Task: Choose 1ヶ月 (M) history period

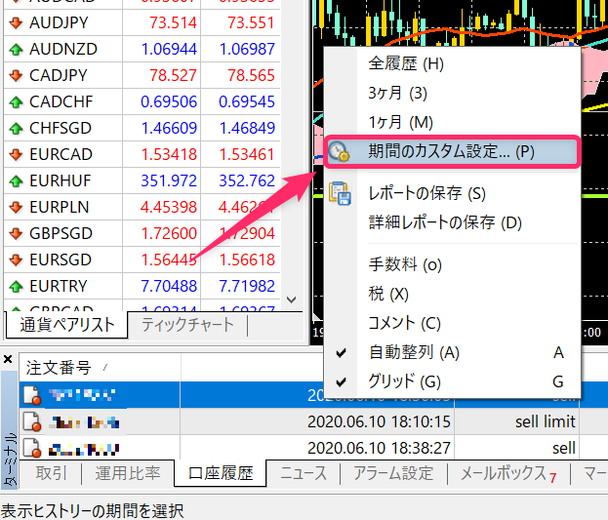Action: point(452,122)
